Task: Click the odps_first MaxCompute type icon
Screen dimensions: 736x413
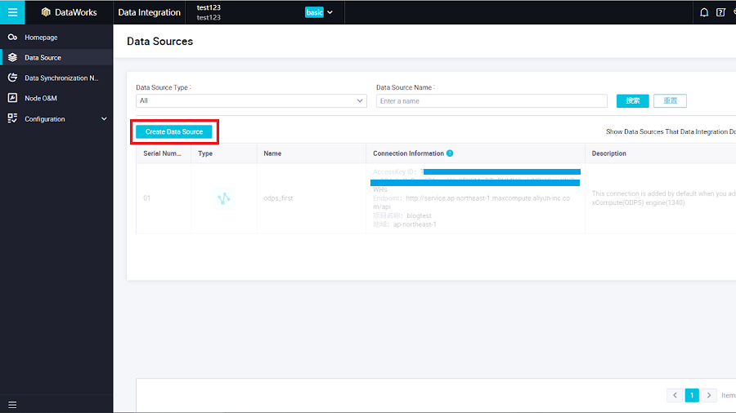Action: (x=224, y=198)
